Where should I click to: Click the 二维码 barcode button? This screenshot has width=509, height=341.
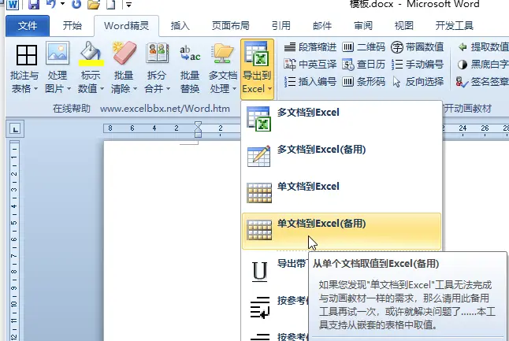tap(363, 47)
